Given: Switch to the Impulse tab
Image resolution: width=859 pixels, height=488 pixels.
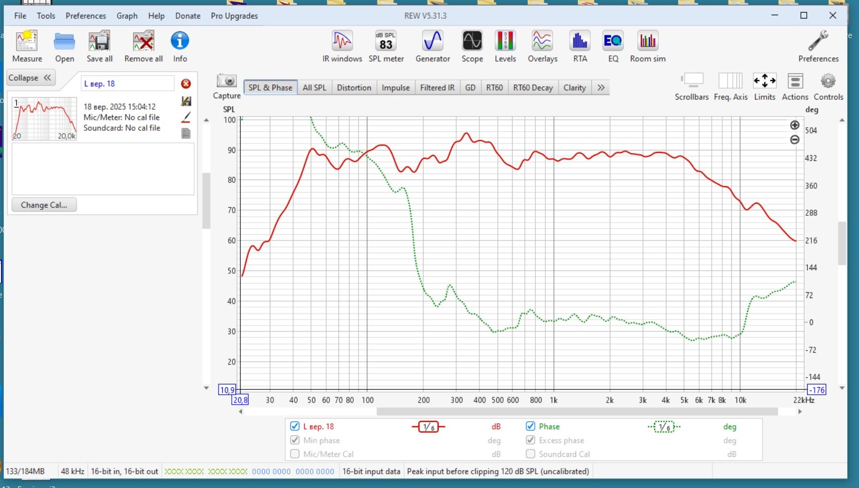Looking at the screenshot, I should click(395, 88).
